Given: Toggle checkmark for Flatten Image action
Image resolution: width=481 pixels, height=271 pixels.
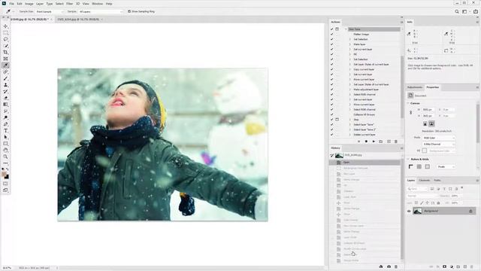Looking at the screenshot, I should pos(331,34).
